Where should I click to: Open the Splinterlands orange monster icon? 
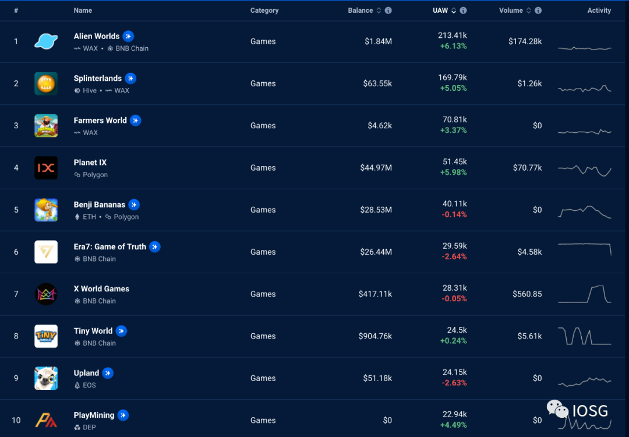46,83
